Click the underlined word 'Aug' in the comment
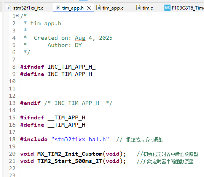Image resolution: width=204 pixels, height=177 pixels. click(80, 38)
